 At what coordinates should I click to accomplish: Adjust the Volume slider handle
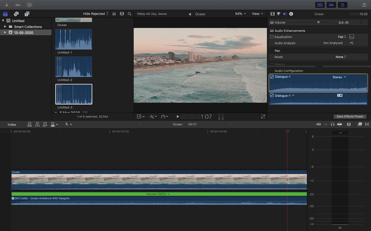click(x=318, y=22)
